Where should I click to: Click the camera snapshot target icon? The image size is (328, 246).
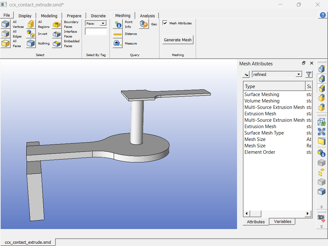(322, 218)
